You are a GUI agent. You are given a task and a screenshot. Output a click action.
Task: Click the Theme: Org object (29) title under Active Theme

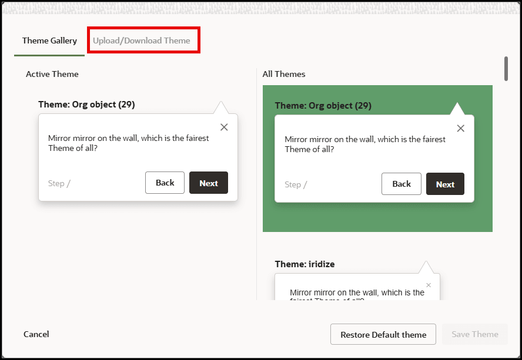(86, 105)
